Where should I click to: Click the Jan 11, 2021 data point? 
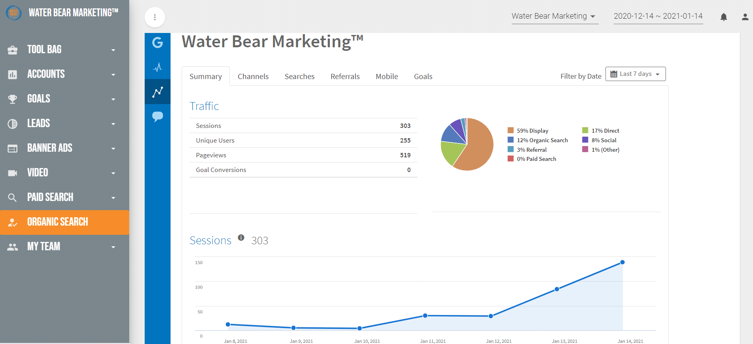pos(425,315)
